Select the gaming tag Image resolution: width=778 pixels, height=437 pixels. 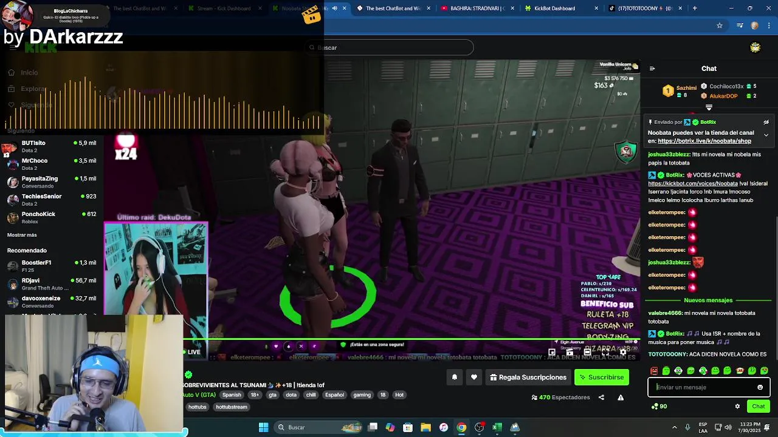[362, 395]
